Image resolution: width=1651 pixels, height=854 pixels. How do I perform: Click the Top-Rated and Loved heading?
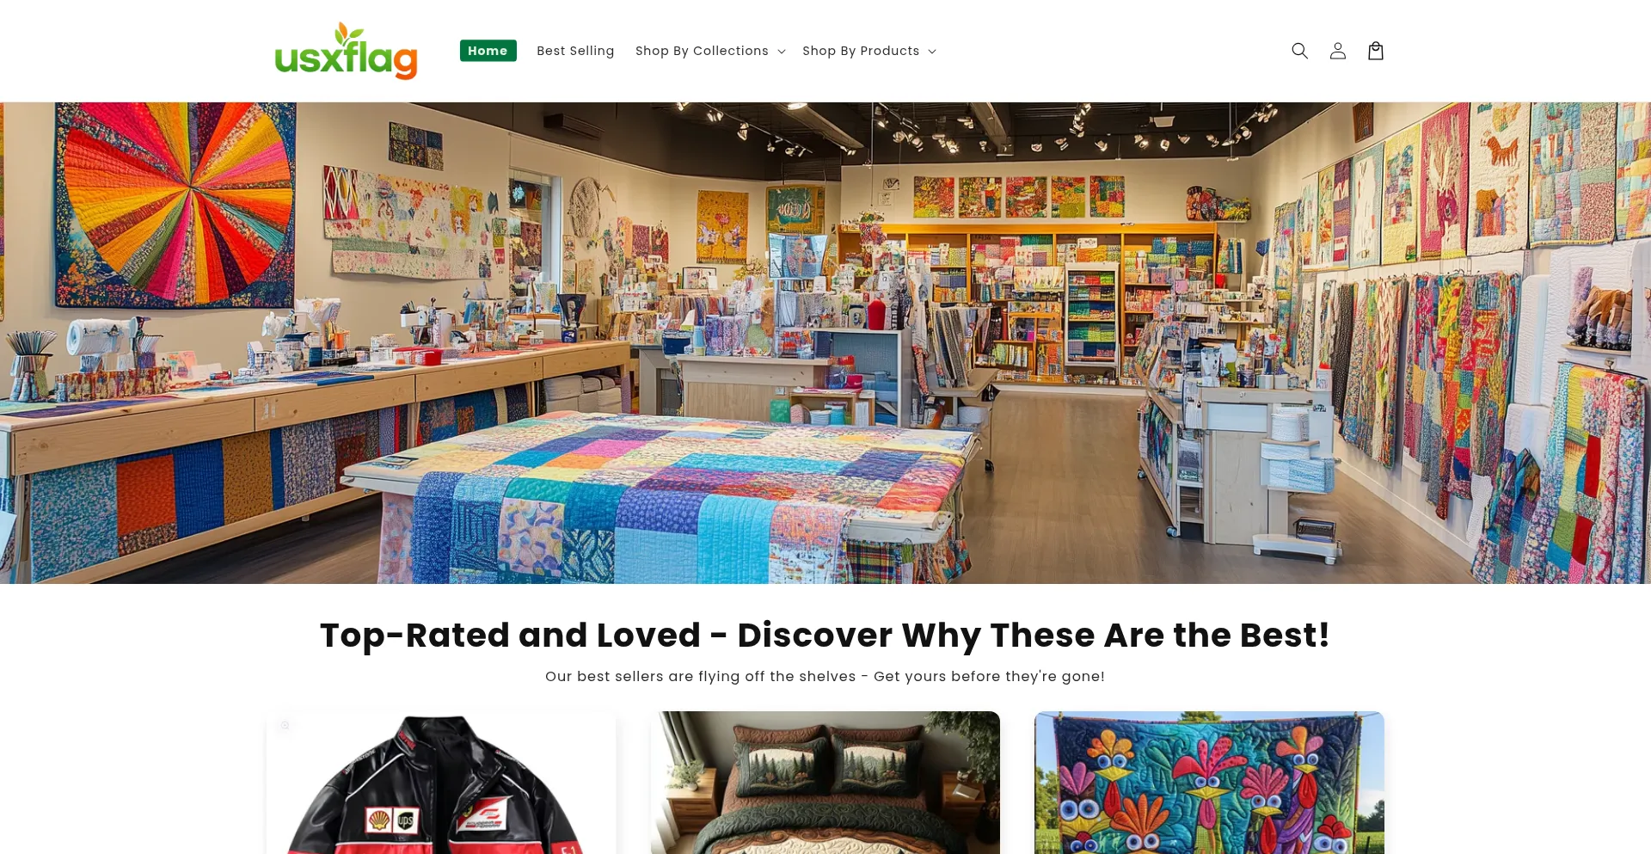tap(825, 636)
